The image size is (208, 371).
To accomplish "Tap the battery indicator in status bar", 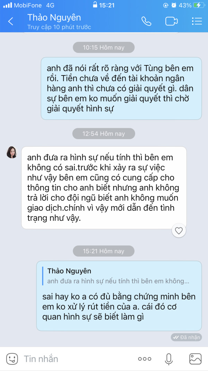I will tap(197, 5).
